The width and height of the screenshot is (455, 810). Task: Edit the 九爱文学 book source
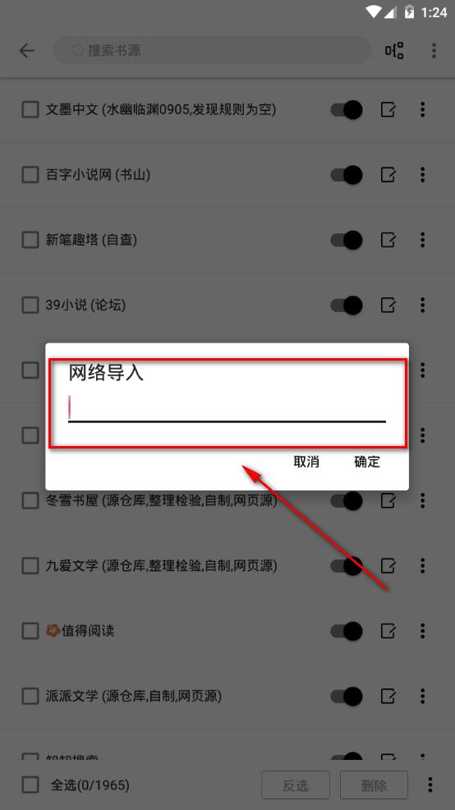click(x=388, y=566)
